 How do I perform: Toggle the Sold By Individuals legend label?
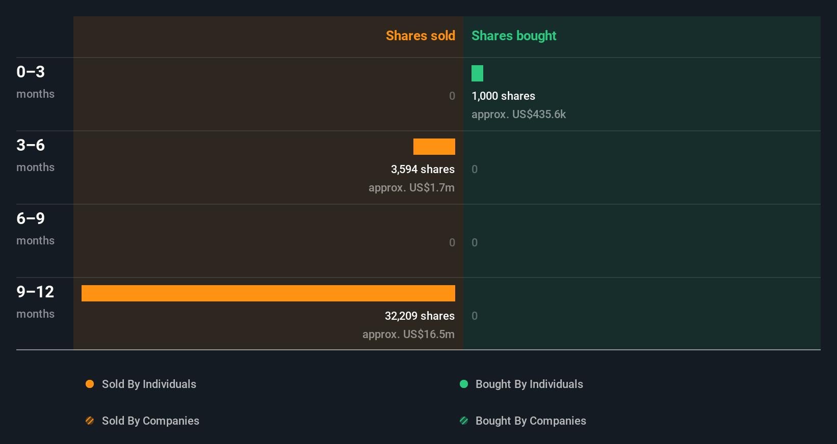click(149, 384)
